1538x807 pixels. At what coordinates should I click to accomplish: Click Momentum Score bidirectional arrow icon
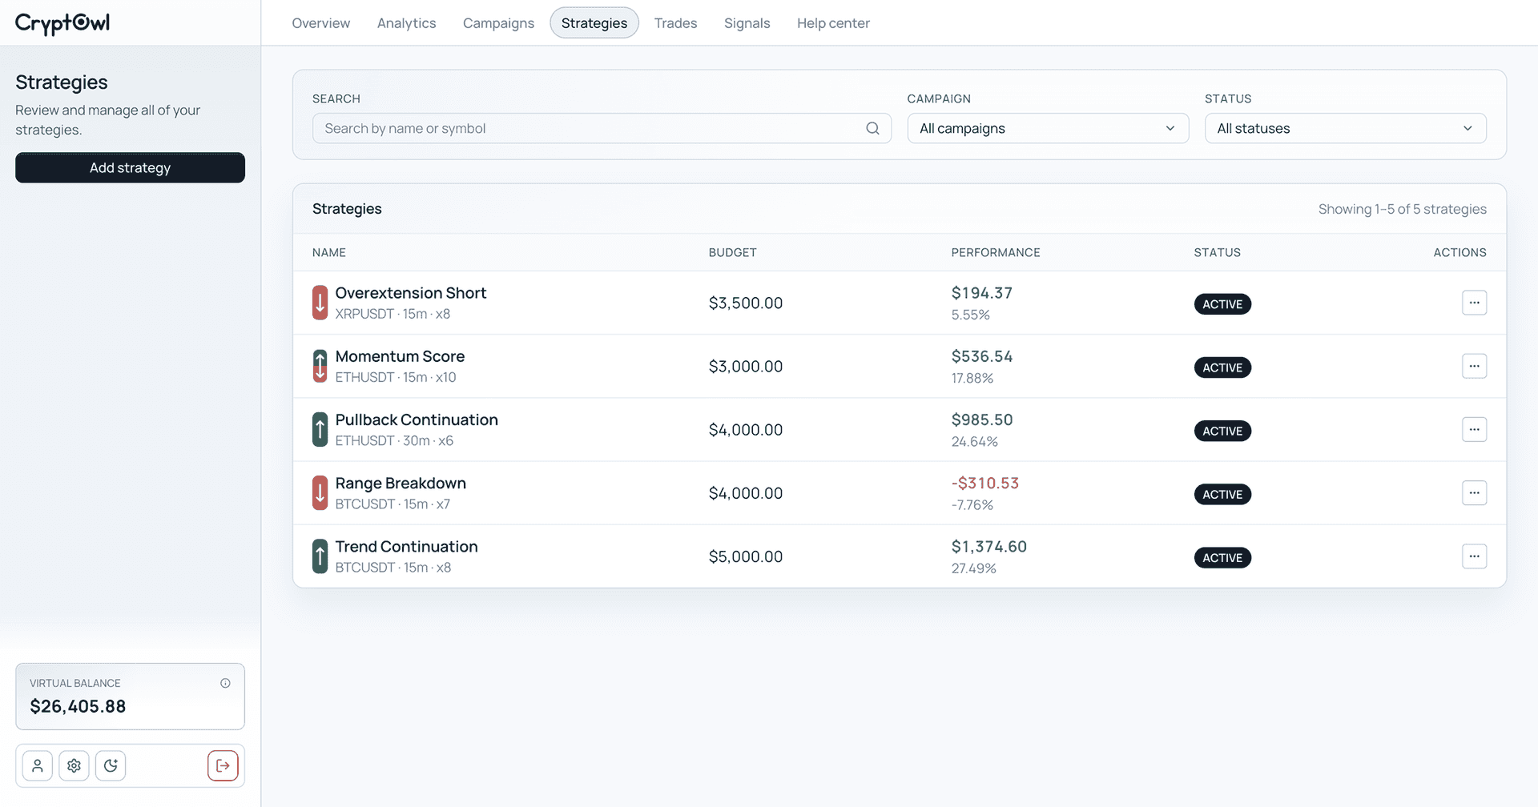coord(320,366)
